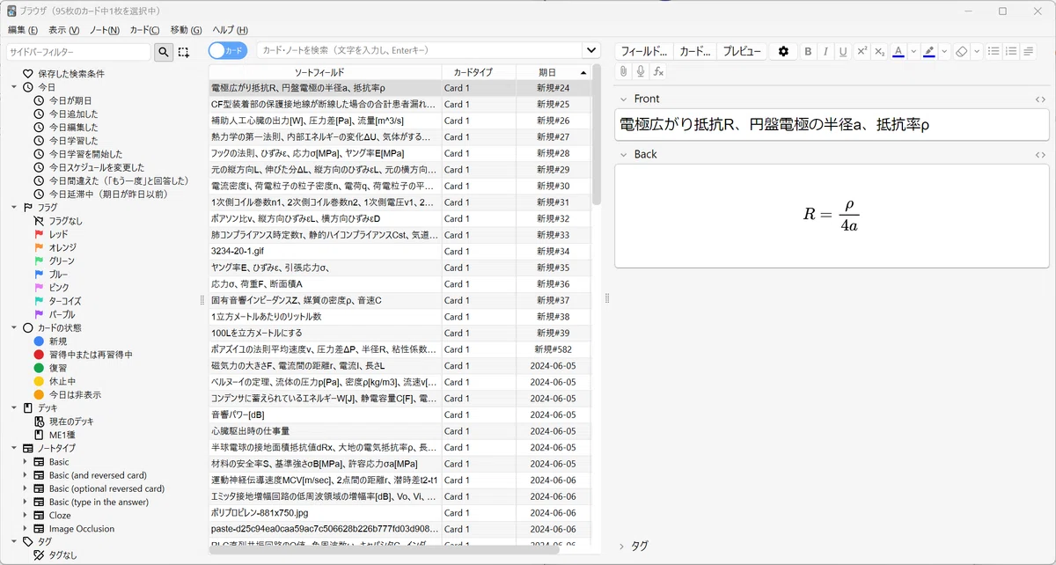The image size is (1056, 565).
Task: Collapse the デッキ tree section
Action: tap(14, 408)
